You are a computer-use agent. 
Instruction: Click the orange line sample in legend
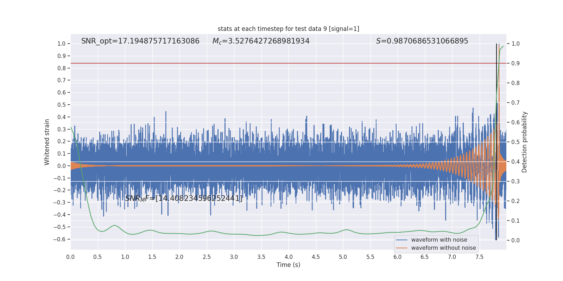coord(401,248)
